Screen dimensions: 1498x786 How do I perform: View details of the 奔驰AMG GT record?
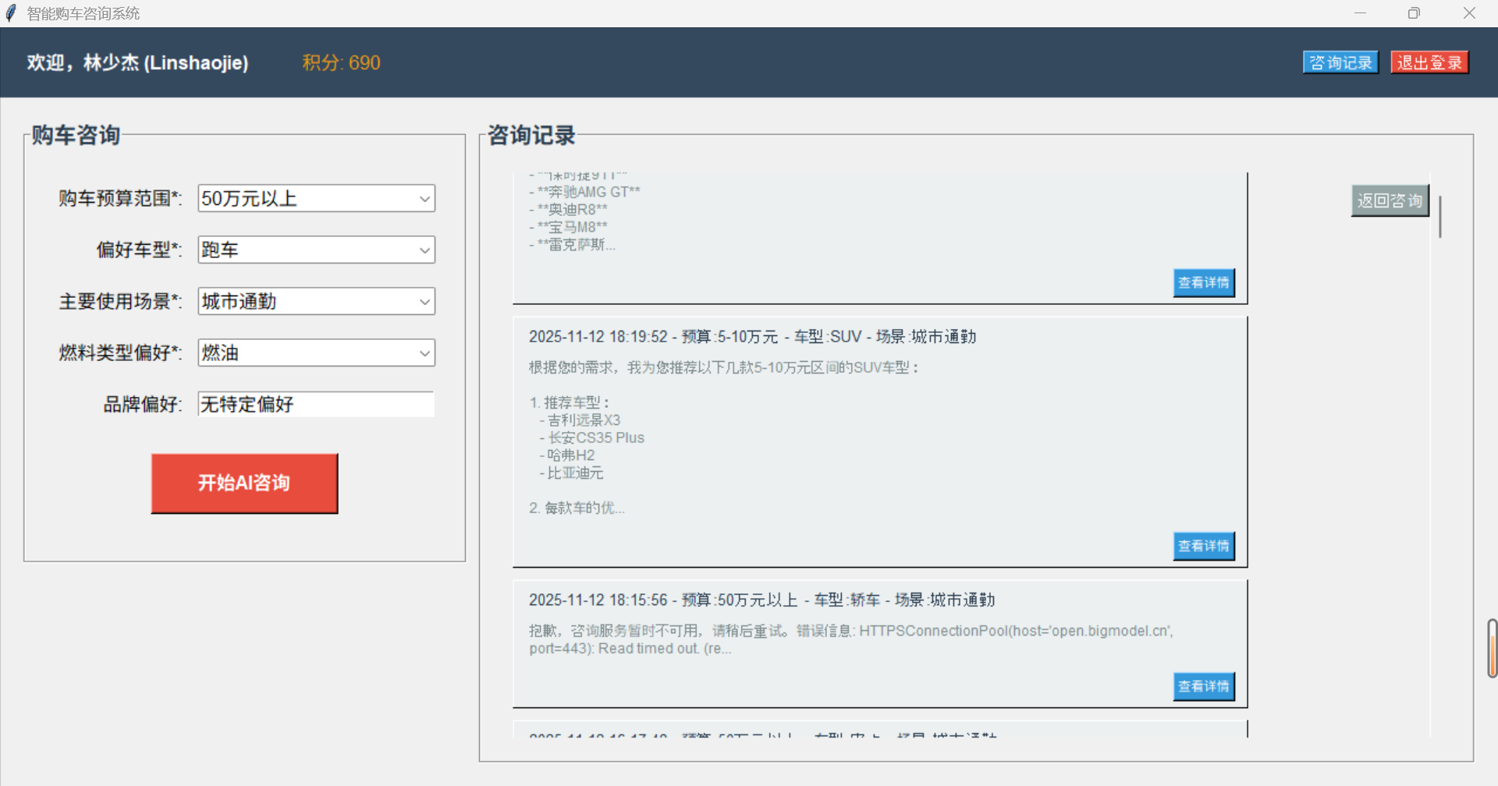(x=1204, y=282)
